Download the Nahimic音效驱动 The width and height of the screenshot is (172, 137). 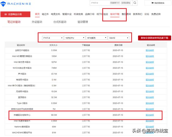click(x=86, y=127)
